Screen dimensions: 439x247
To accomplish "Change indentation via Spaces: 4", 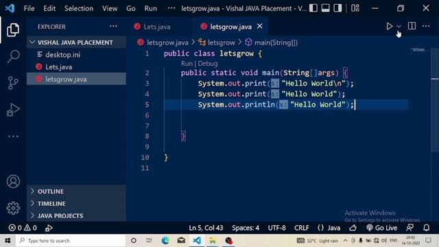I will coord(246,228).
